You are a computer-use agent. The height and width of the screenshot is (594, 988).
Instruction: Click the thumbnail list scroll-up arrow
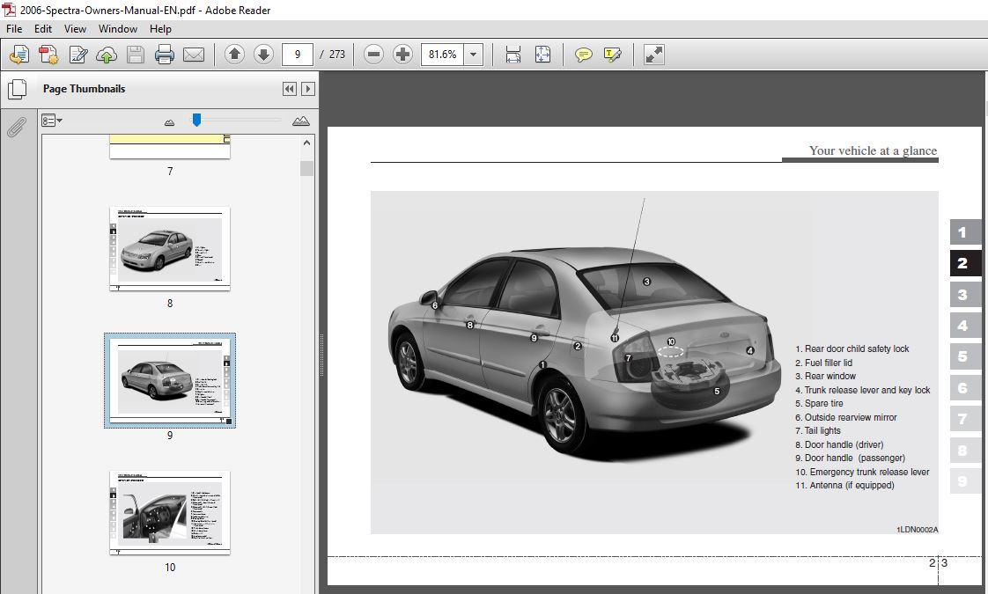click(x=306, y=143)
